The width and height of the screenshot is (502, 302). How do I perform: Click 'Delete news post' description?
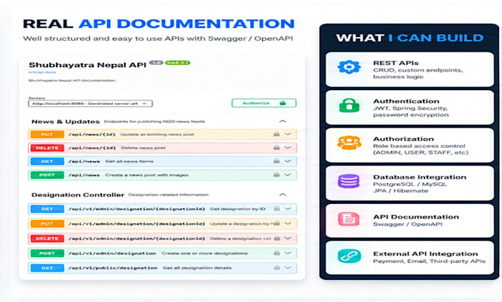pos(143,148)
